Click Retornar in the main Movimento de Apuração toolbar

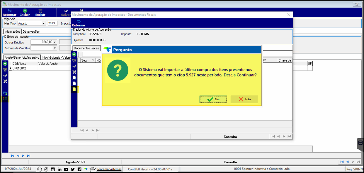(9, 13)
